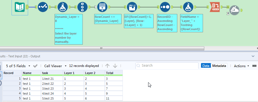The width and height of the screenshot is (258, 102).
Task: Click the Cross Tab tool's output anchor
Action: click(x=222, y=7)
